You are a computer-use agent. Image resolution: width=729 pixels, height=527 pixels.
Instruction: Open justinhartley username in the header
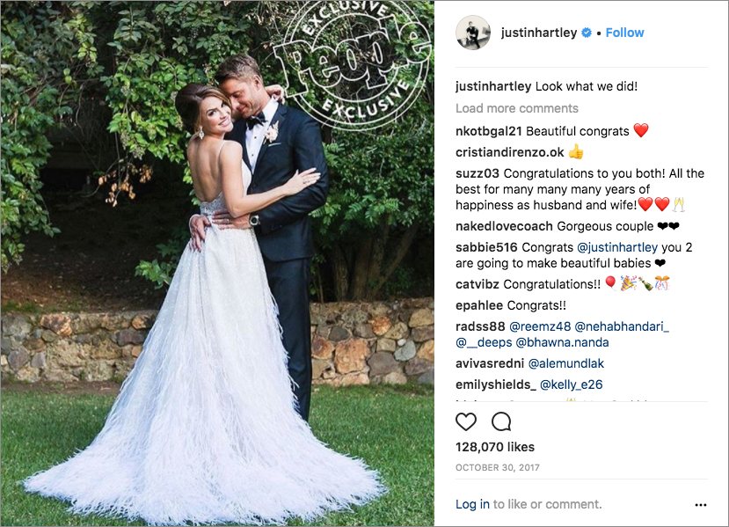[539, 33]
